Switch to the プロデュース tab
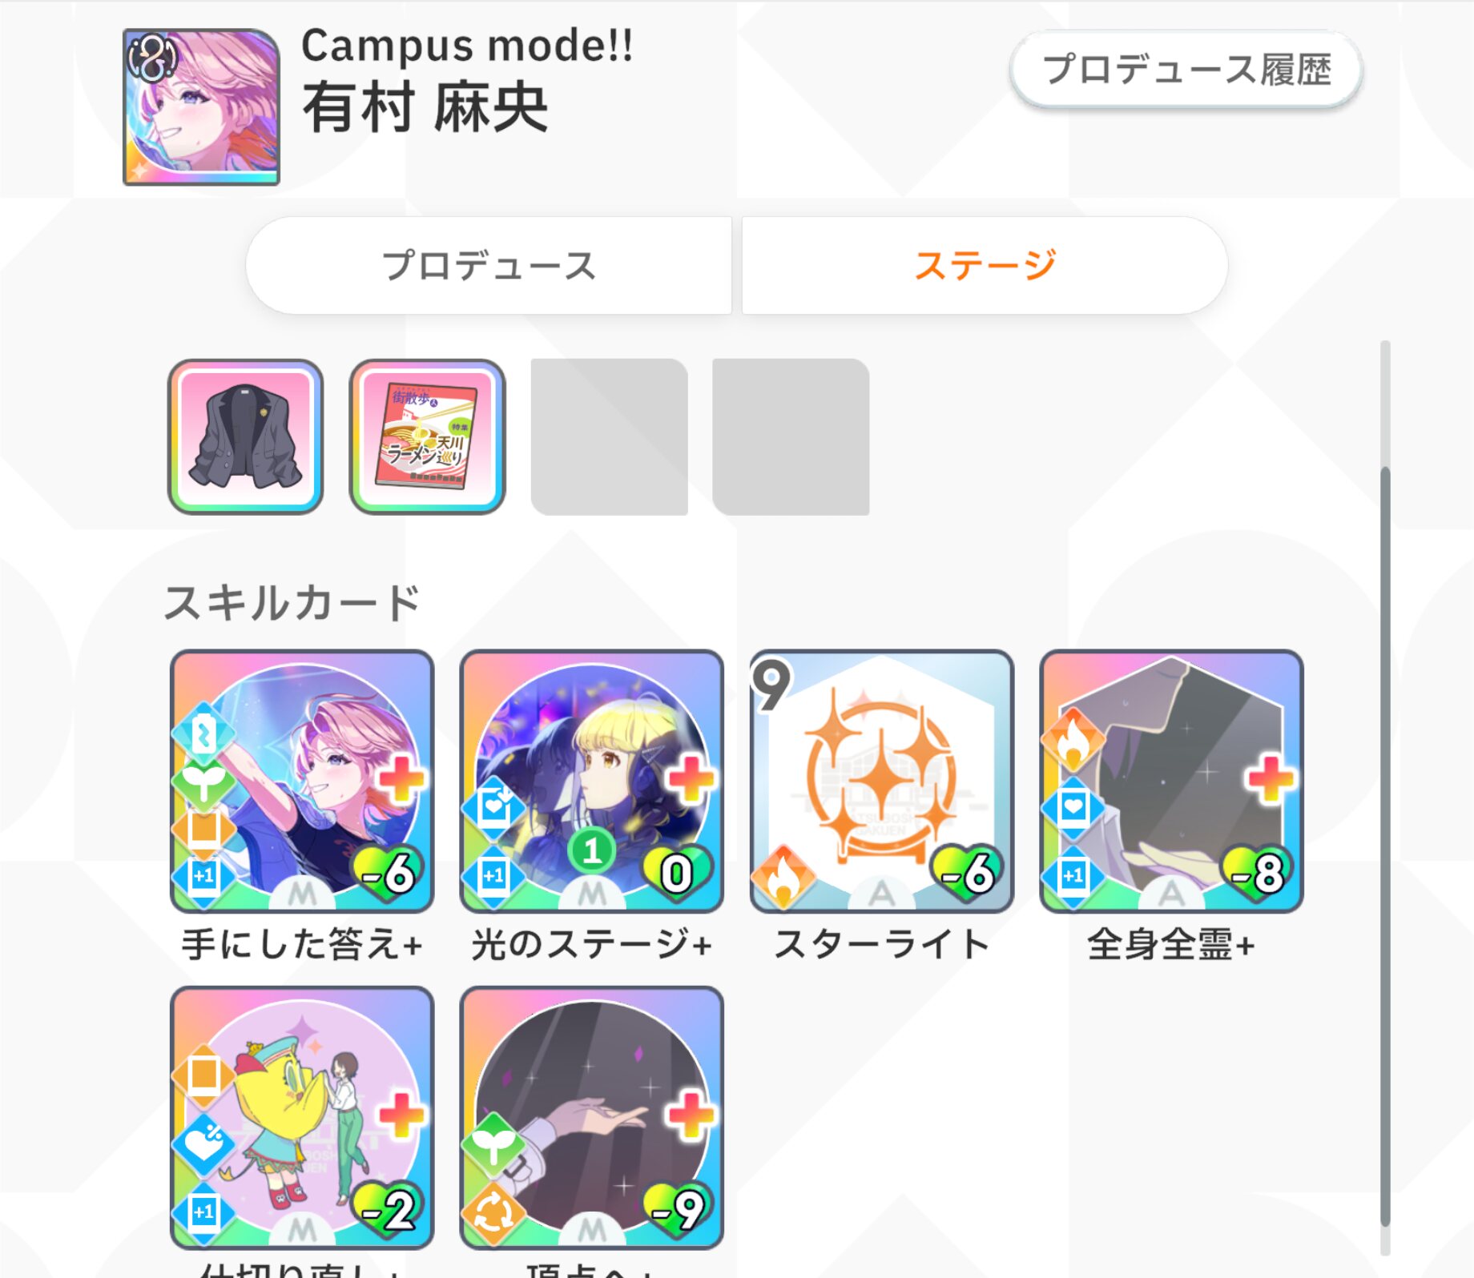The width and height of the screenshot is (1474, 1278). (489, 265)
